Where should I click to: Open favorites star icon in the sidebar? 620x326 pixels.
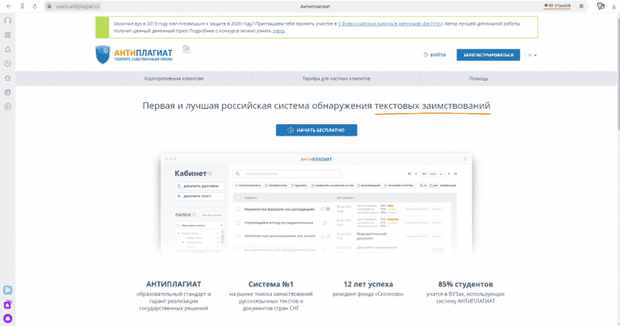coord(7,78)
